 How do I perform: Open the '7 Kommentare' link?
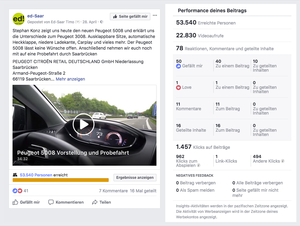[x=113, y=191]
